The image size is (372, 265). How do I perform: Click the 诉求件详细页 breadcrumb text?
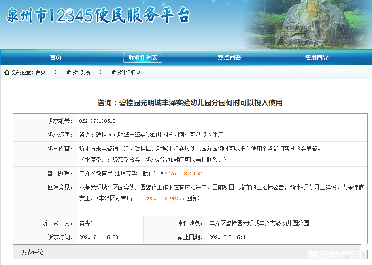126,72
